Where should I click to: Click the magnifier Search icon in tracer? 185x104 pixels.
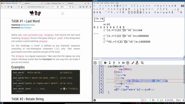click(142, 63)
